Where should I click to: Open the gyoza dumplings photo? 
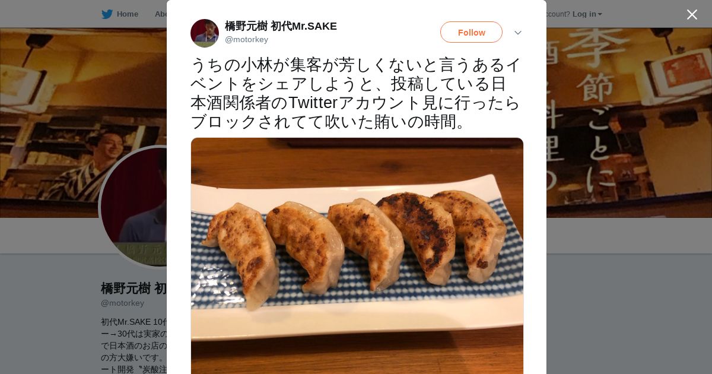click(x=357, y=256)
